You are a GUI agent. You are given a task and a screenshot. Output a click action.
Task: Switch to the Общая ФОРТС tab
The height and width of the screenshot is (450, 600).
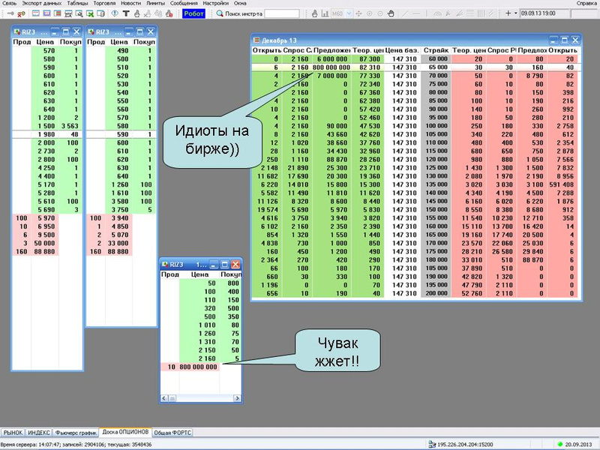pyautogui.click(x=173, y=433)
